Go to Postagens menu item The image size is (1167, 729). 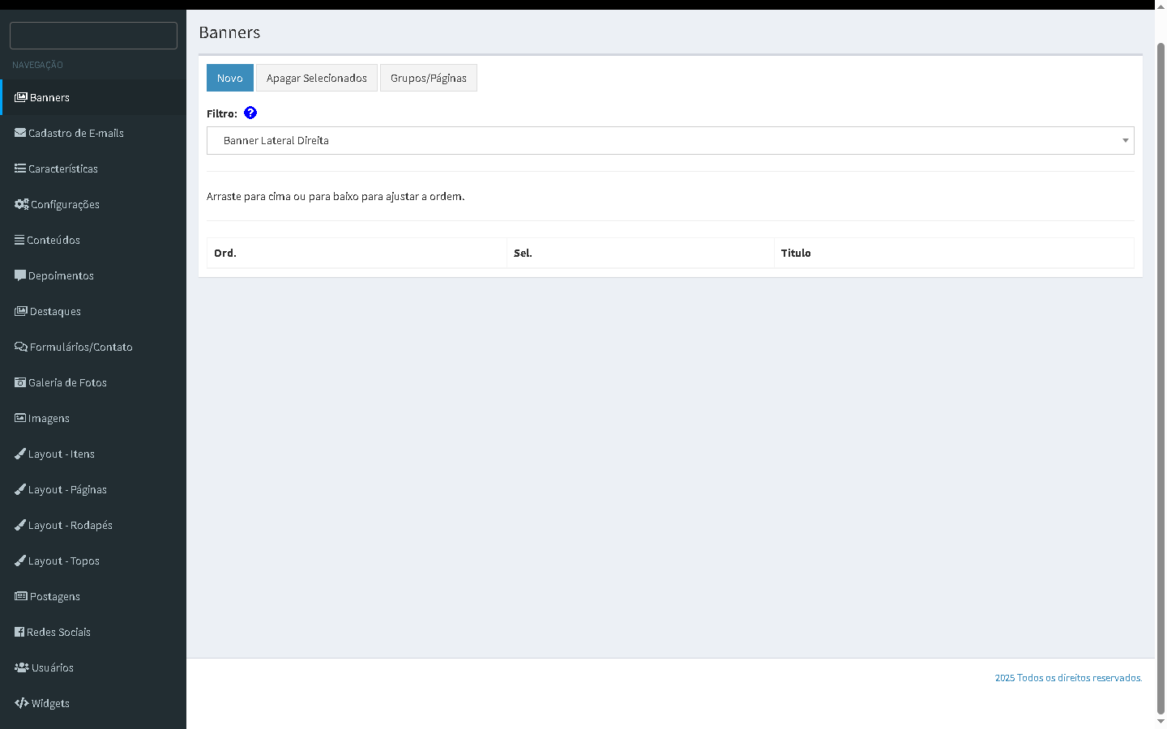[54, 596]
